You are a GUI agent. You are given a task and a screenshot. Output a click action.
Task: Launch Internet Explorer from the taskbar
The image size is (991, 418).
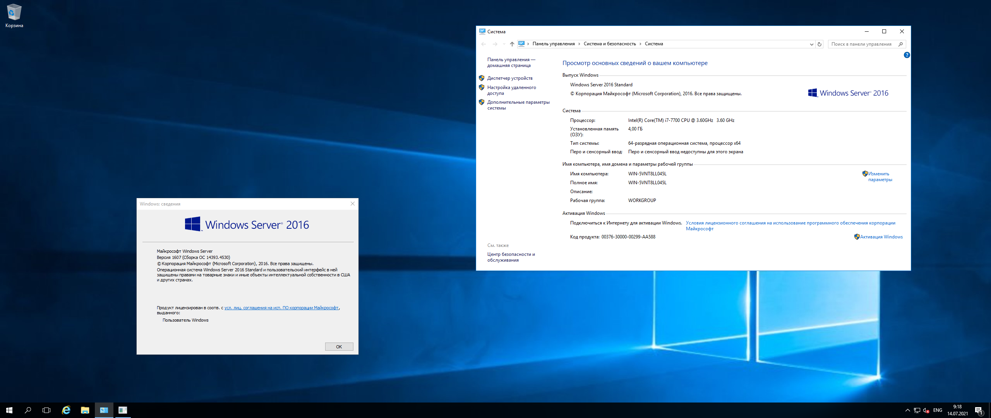pos(66,410)
